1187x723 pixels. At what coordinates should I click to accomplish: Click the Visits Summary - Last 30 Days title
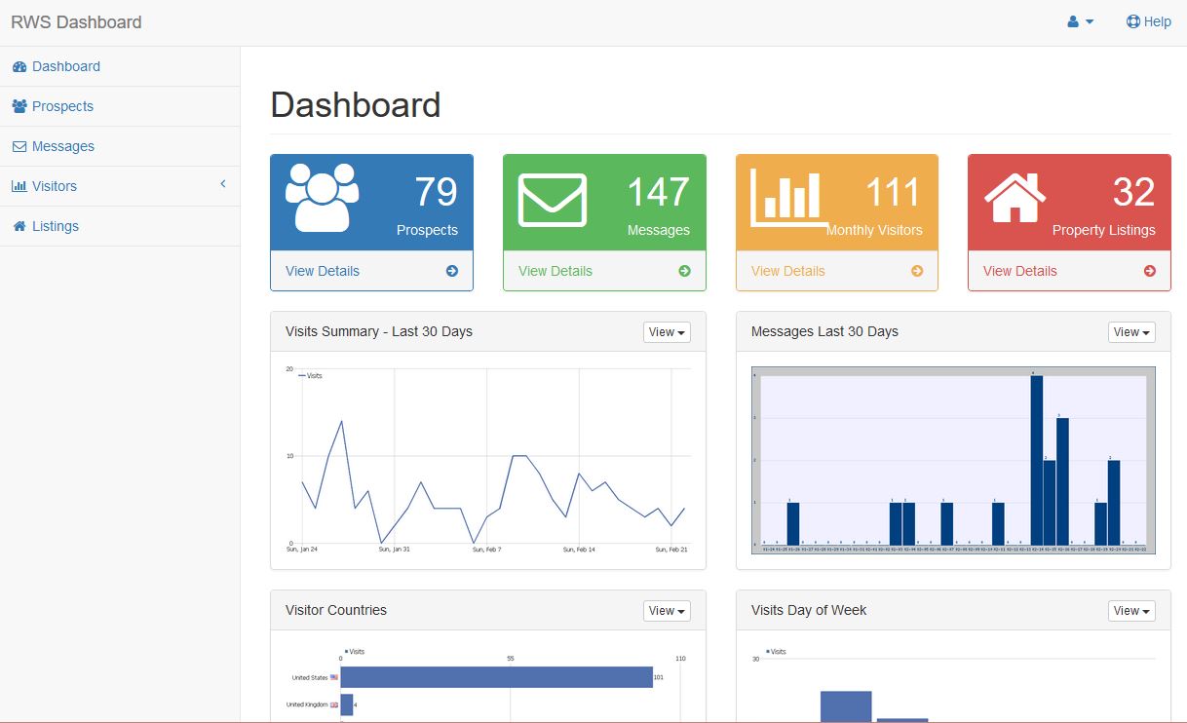pyautogui.click(x=379, y=331)
